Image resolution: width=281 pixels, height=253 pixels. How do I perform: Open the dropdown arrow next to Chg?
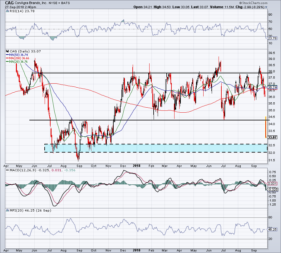(266, 7)
